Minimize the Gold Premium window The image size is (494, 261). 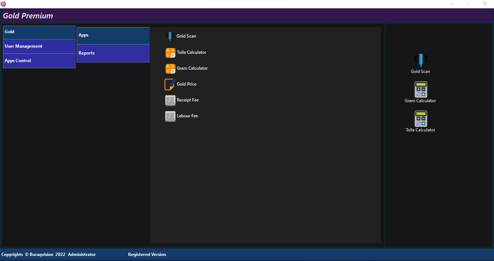coord(452,4)
